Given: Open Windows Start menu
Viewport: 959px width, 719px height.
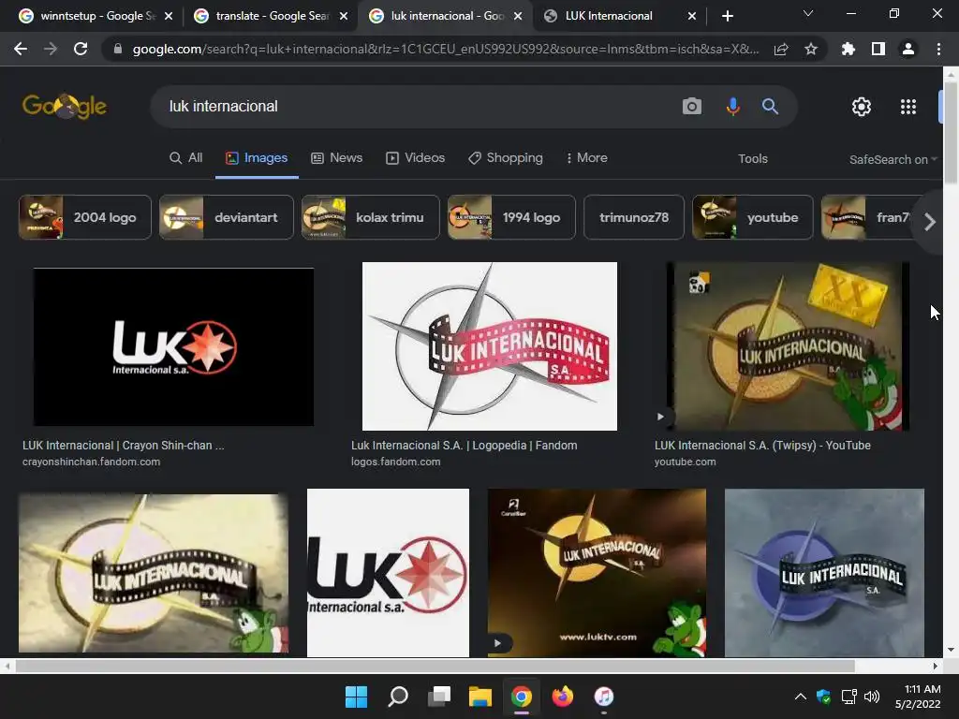Looking at the screenshot, I should click(356, 697).
